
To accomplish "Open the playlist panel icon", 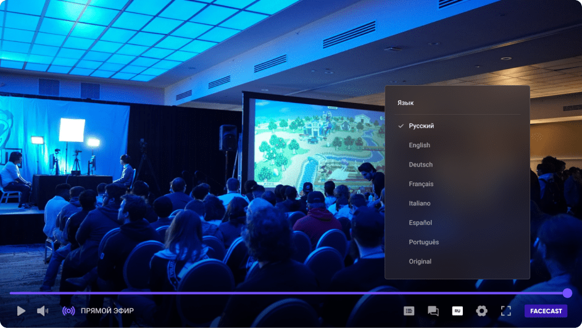I will [x=409, y=311].
